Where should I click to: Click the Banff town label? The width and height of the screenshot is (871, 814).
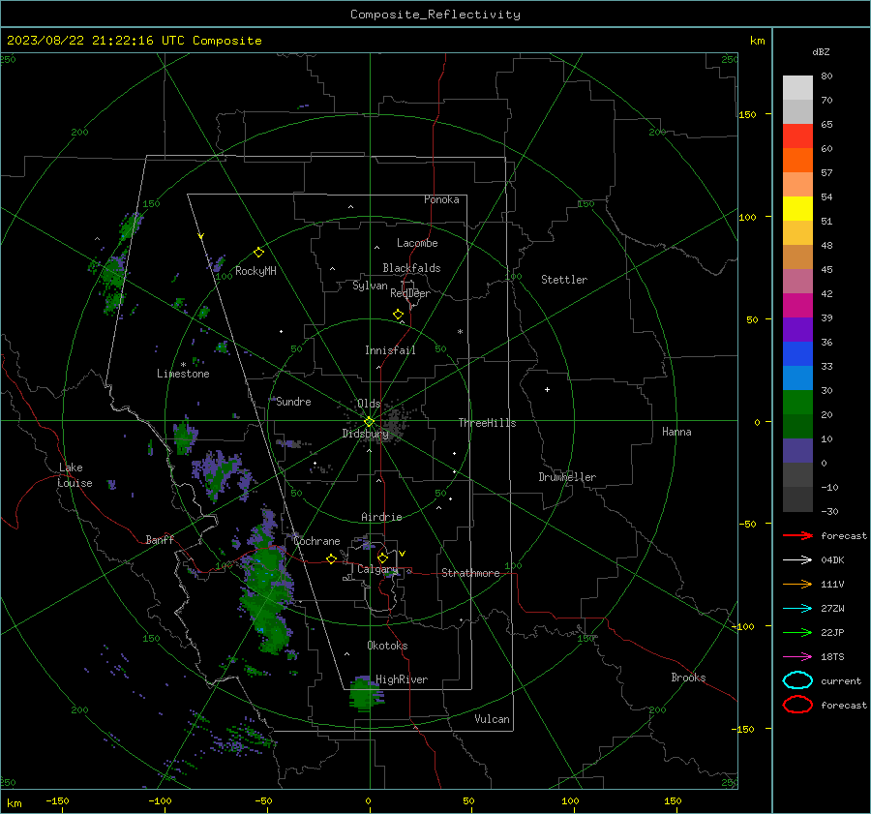click(160, 539)
